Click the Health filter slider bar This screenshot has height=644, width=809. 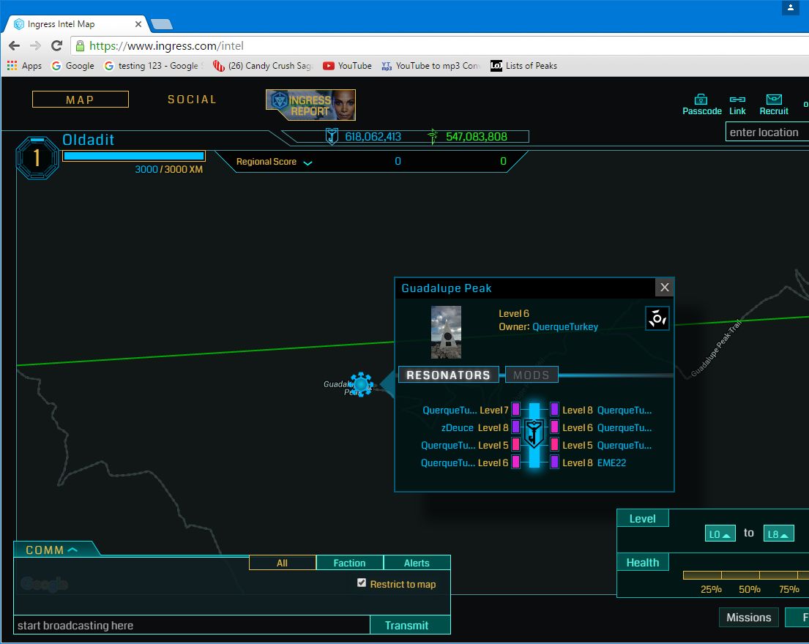point(745,575)
